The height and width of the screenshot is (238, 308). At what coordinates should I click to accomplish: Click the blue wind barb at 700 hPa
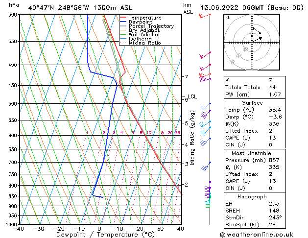click(x=206, y=166)
